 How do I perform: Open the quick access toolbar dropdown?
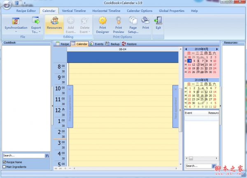pyautogui.click(x=25, y=3)
